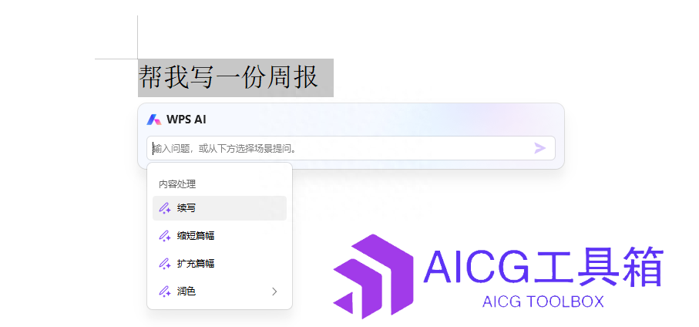This screenshot has height=327, width=699.
Task: Choose 缩短篇幅 from the menu
Action: tap(220, 236)
